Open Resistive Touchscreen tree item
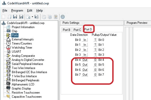This screenshot has height=100, width=151. click(x=26, y=93)
